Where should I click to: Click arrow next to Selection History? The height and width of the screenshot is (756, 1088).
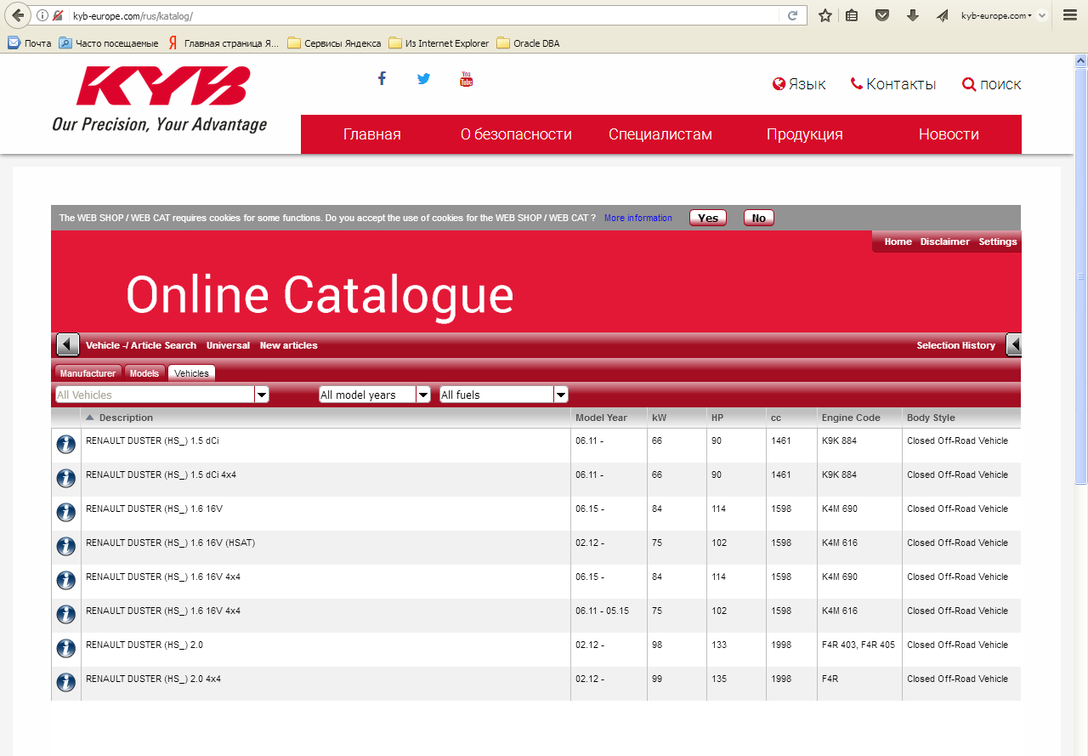(1014, 344)
